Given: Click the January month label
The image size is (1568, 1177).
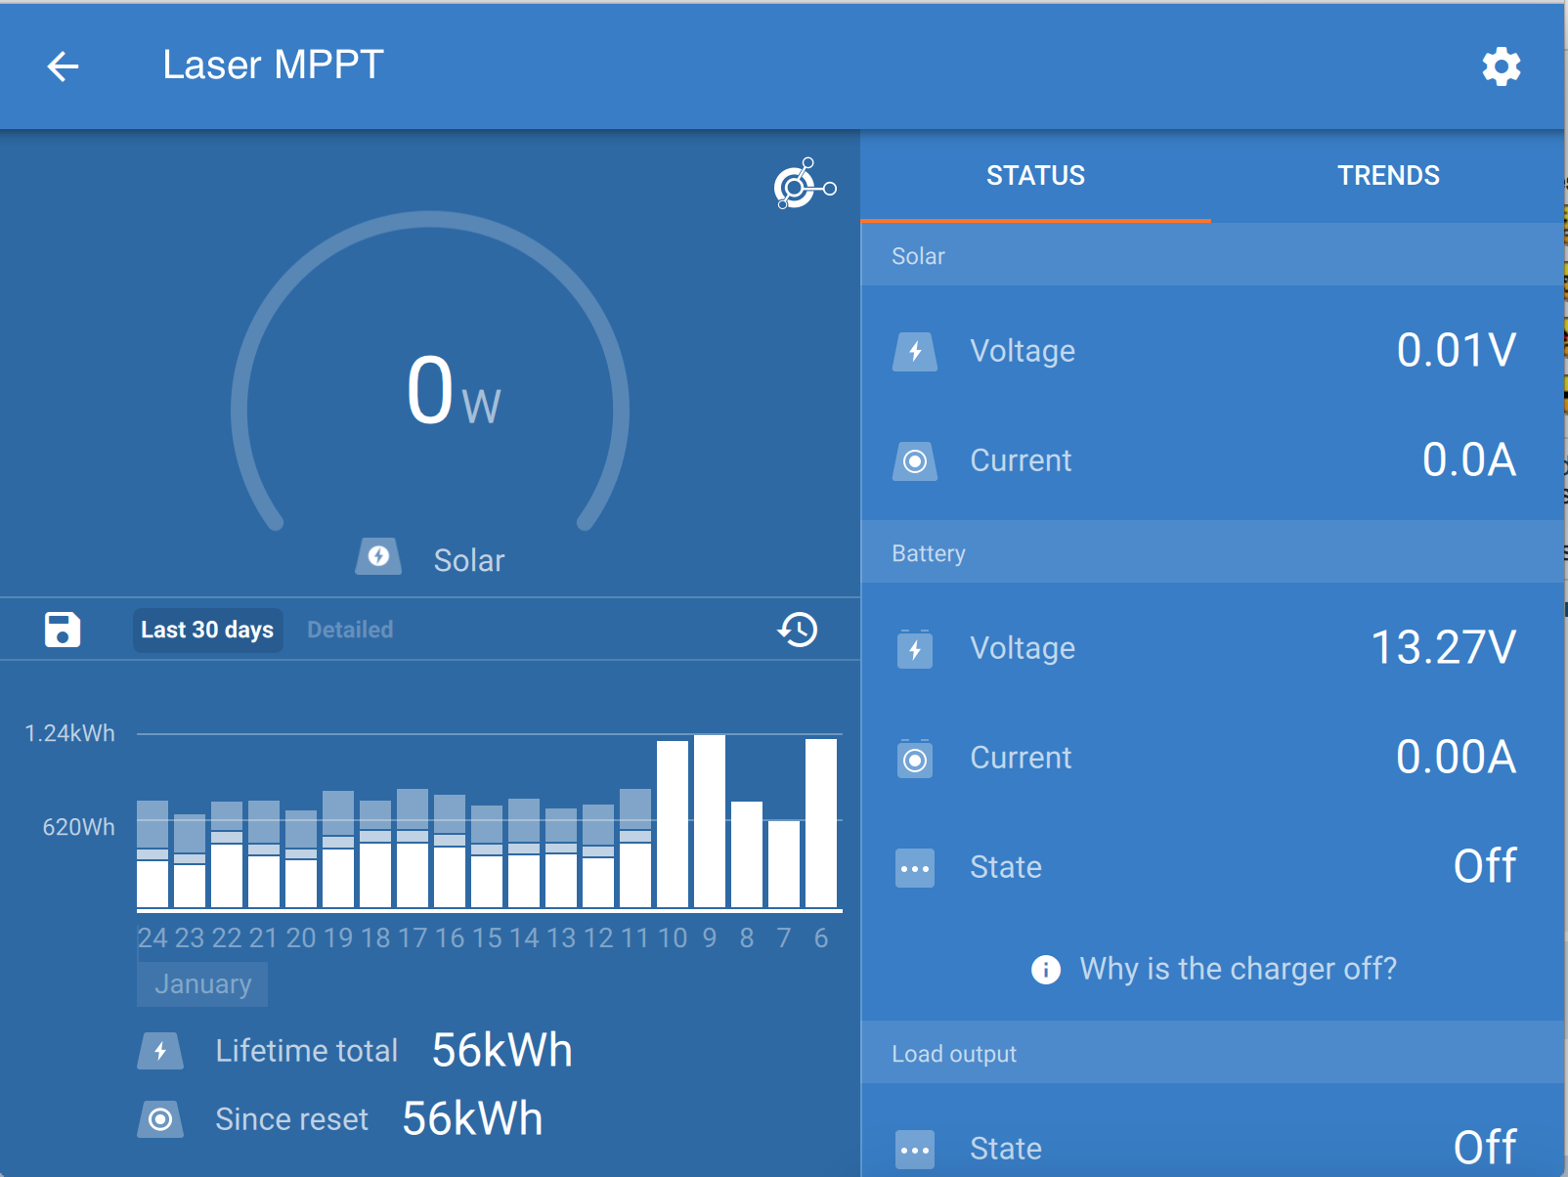Looking at the screenshot, I should click(202, 984).
